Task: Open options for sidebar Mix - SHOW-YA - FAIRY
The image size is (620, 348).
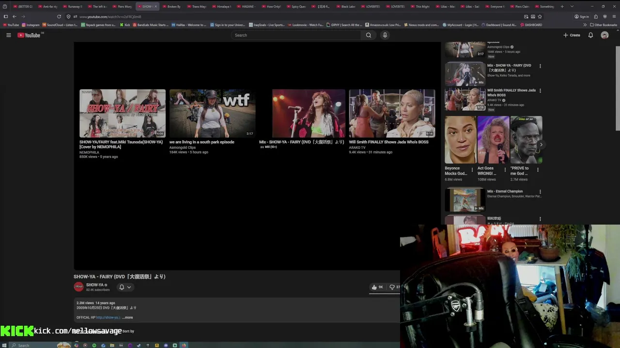Action: click(540, 66)
